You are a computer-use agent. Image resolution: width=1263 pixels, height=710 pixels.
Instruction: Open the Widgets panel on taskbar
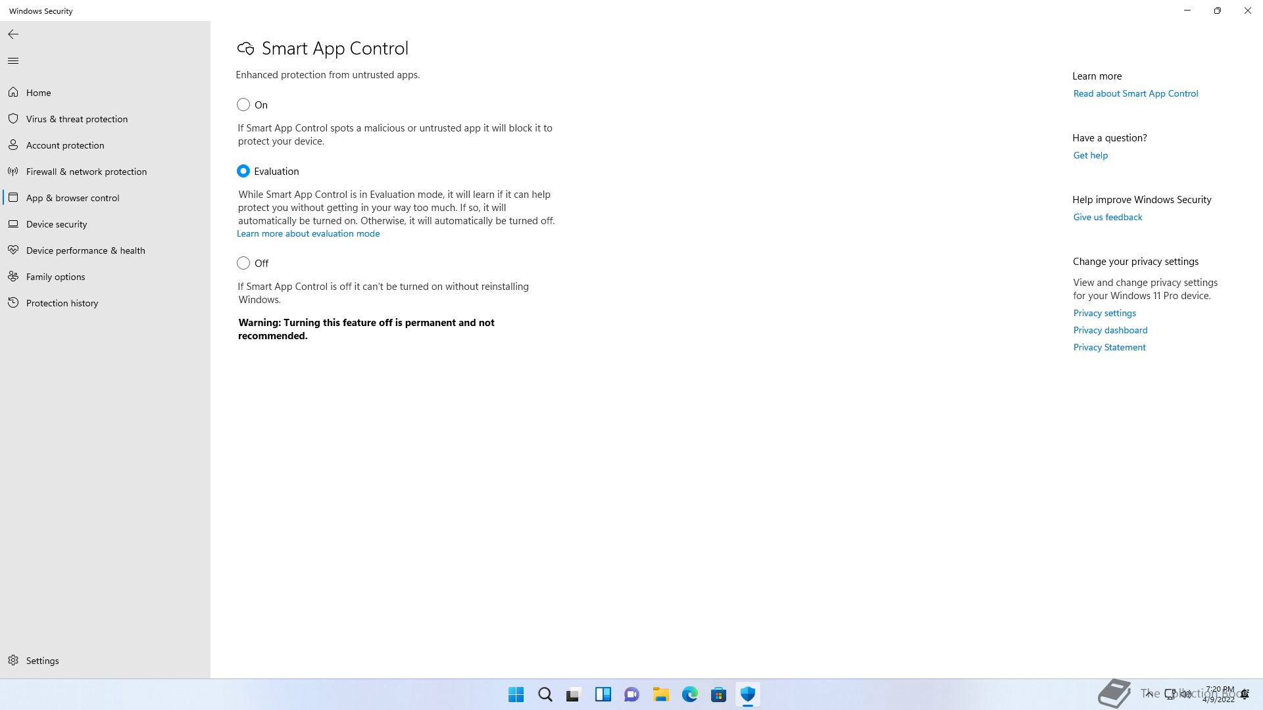603,694
